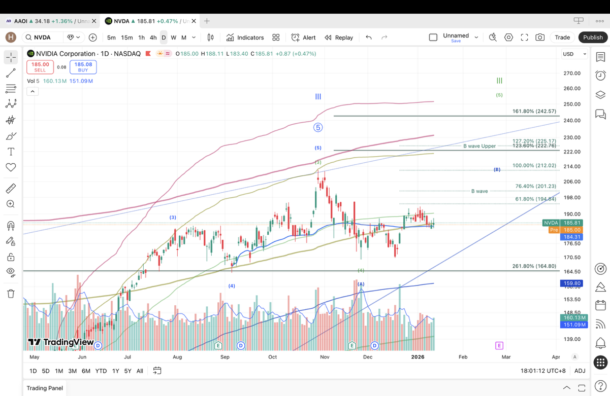Enter fullscreen chart mode
Image resolution: width=610 pixels, height=396 pixels.
tap(524, 38)
